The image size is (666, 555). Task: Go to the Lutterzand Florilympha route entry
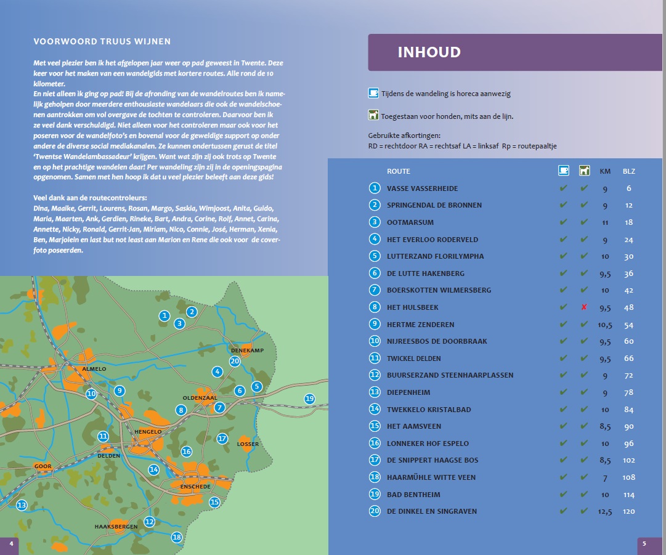point(435,256)
